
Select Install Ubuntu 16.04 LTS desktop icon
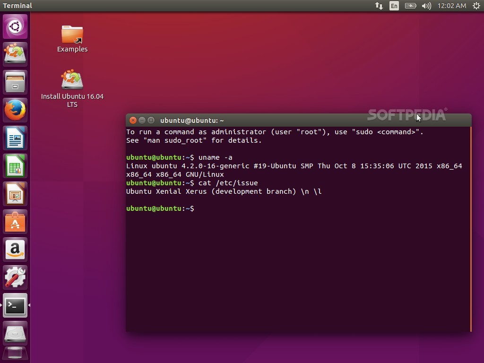(72, 88)
